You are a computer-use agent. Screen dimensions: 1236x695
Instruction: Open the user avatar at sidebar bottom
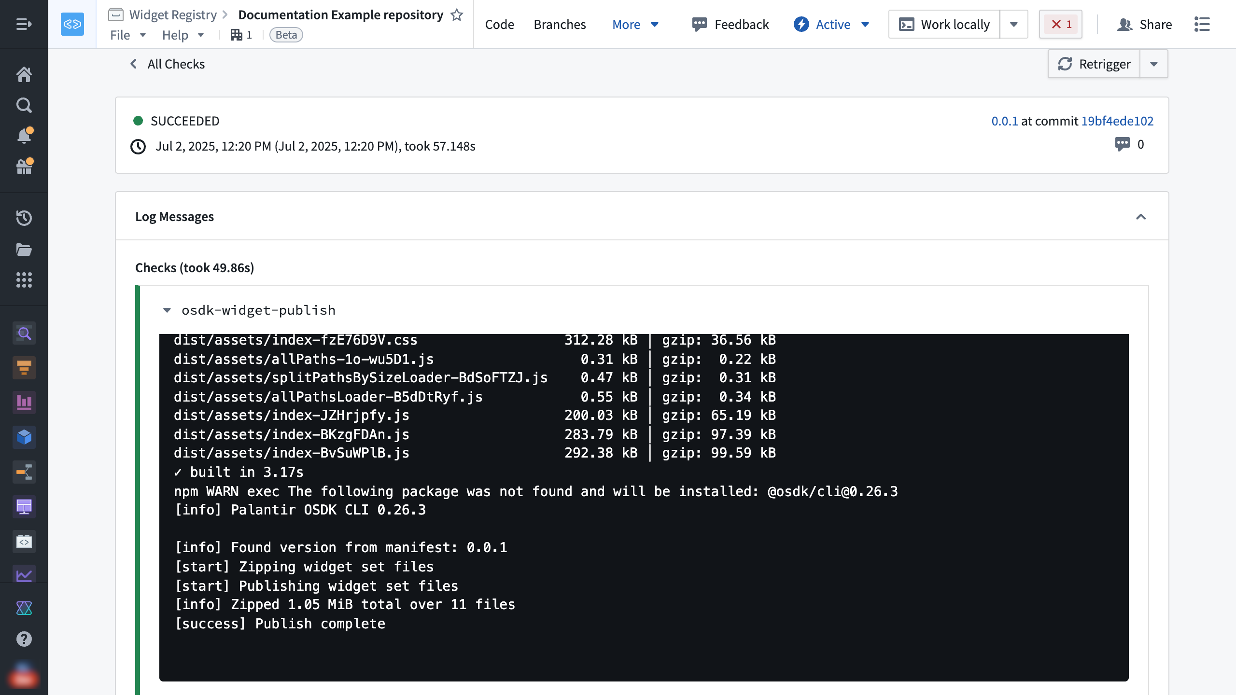point(23,676)
